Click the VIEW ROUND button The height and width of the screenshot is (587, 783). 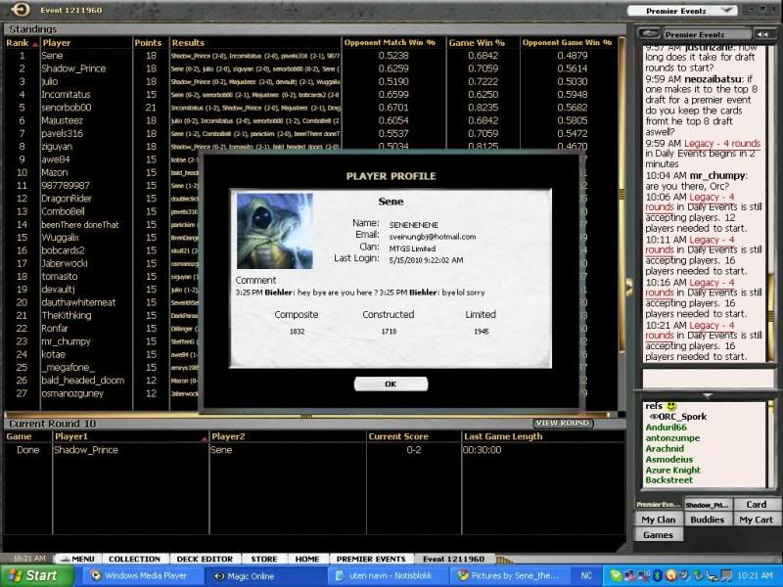[x=563, y=423]
